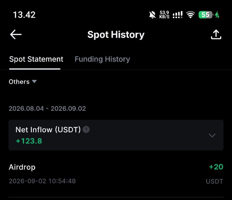Tap the Net Inflow help question mark

coord(86,130)
